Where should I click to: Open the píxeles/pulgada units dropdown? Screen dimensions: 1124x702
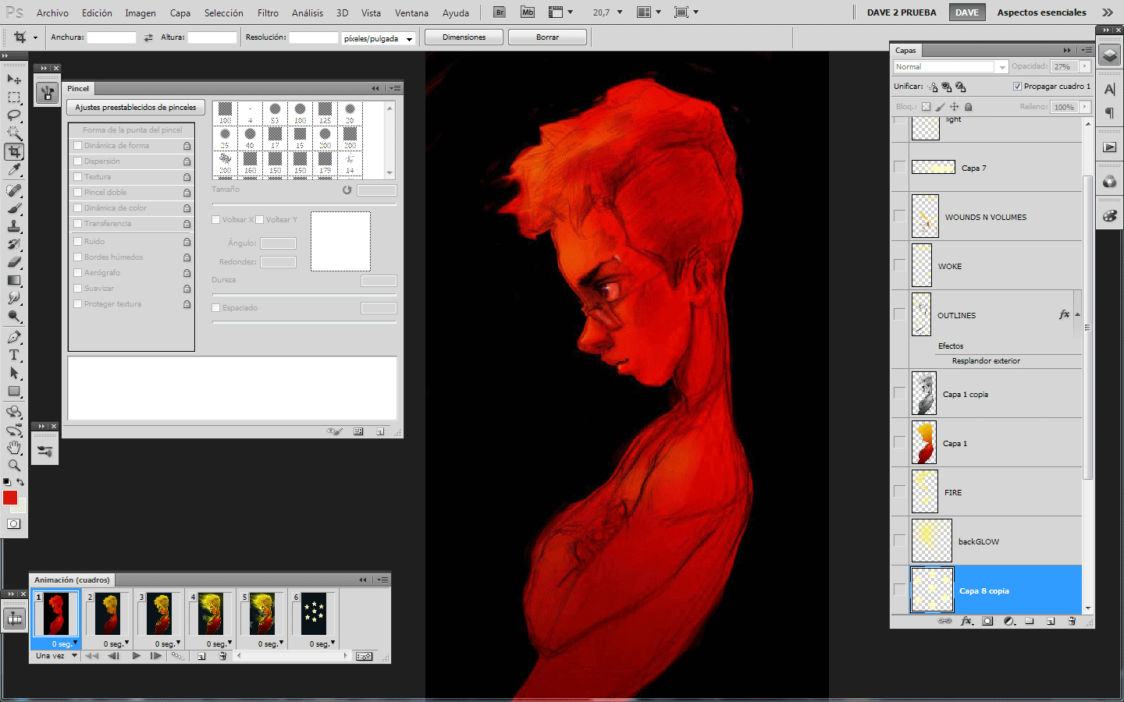378,38
